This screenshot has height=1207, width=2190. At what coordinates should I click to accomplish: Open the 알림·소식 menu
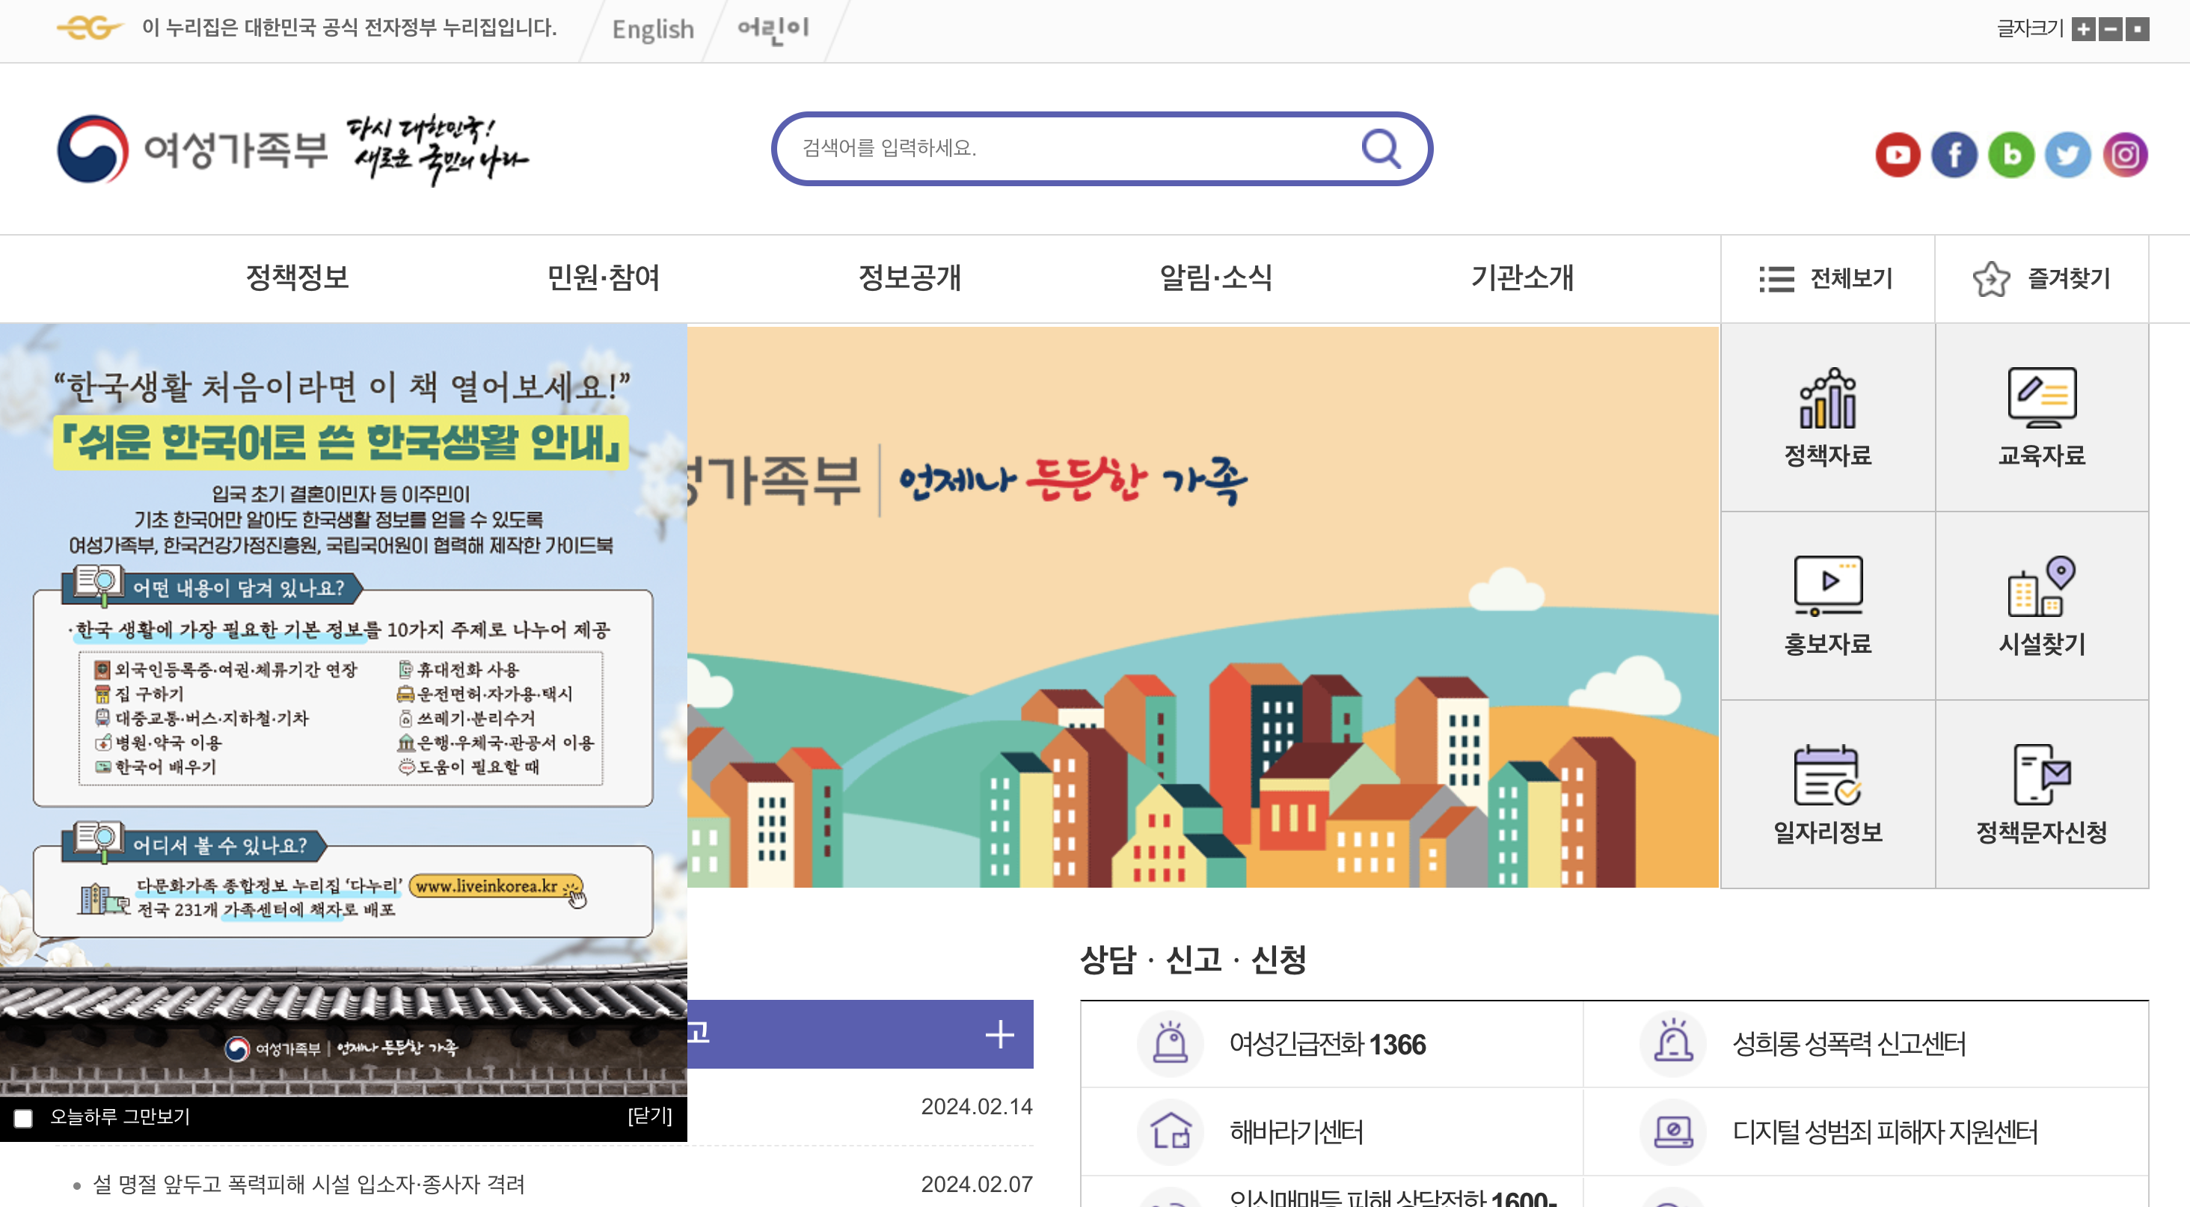(x=1215, y=278)
